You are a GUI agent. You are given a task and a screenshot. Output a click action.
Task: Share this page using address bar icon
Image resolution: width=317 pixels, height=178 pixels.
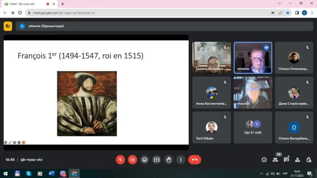click(x=280, y=13)
